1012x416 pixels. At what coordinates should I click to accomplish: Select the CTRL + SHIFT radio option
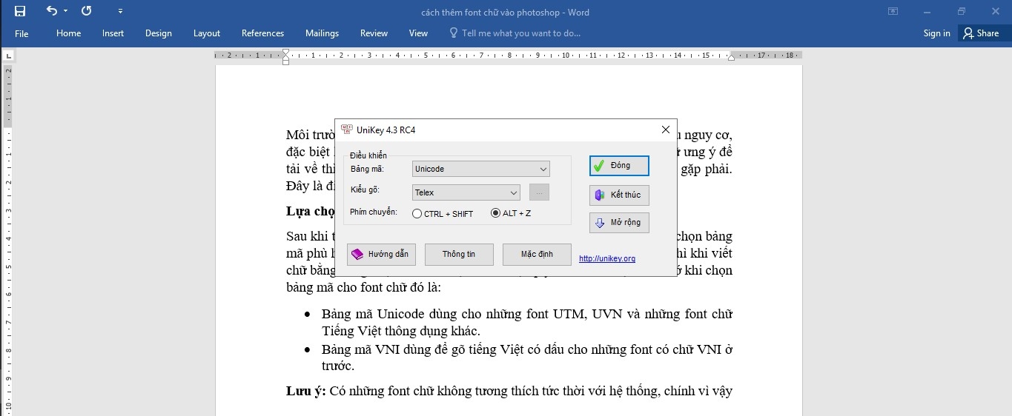pos(443,214)
